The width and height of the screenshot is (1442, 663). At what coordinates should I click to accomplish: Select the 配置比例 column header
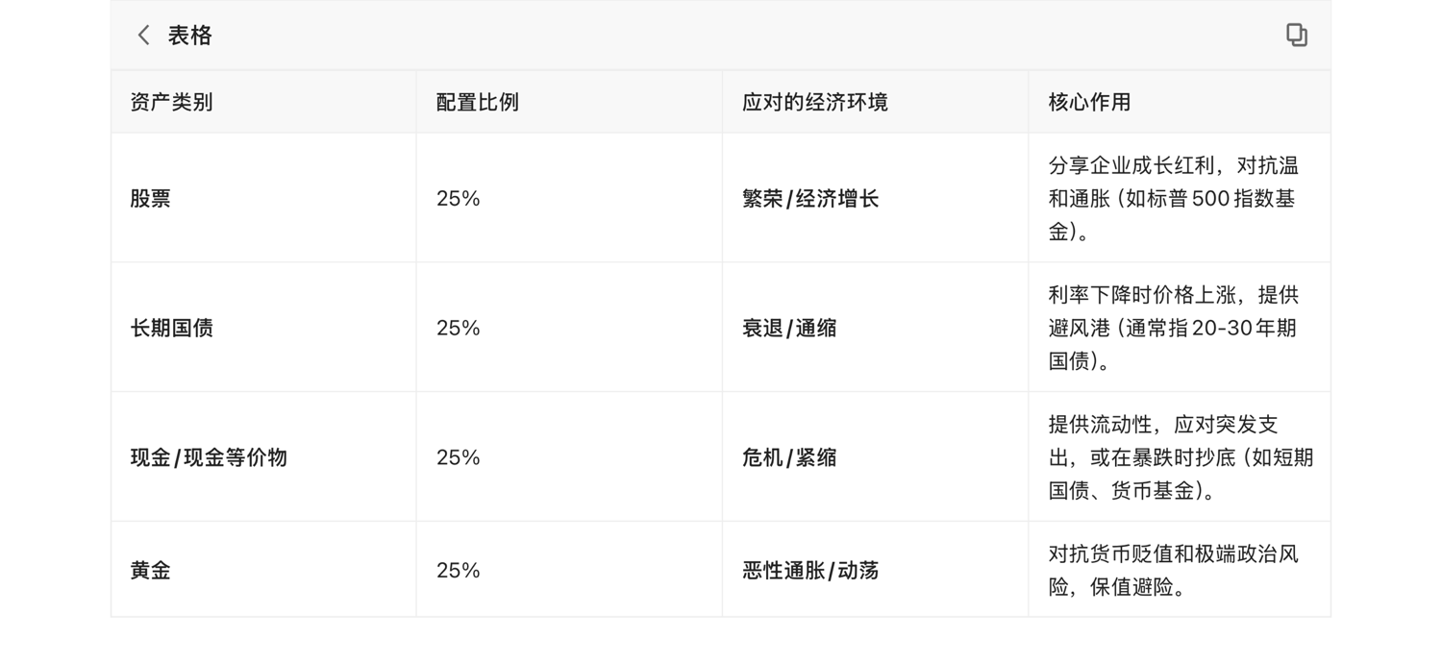[x=478, y=102]
